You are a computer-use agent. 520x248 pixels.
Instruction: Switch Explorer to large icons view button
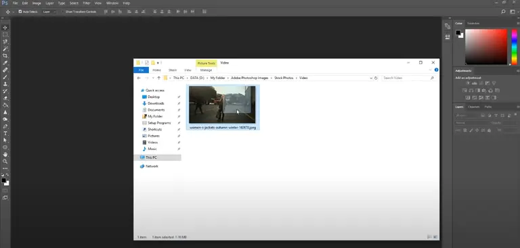[436, 237]
